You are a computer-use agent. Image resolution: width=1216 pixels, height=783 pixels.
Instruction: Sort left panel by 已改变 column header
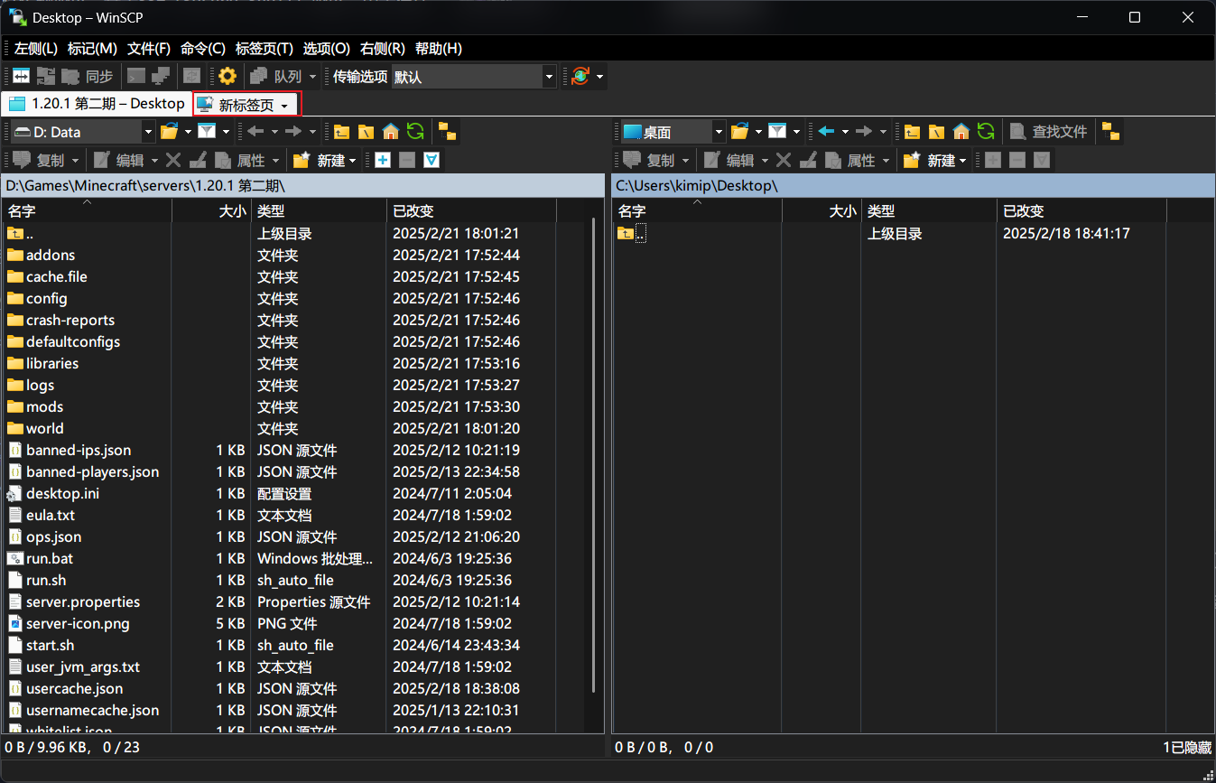(x=469, y=210)
